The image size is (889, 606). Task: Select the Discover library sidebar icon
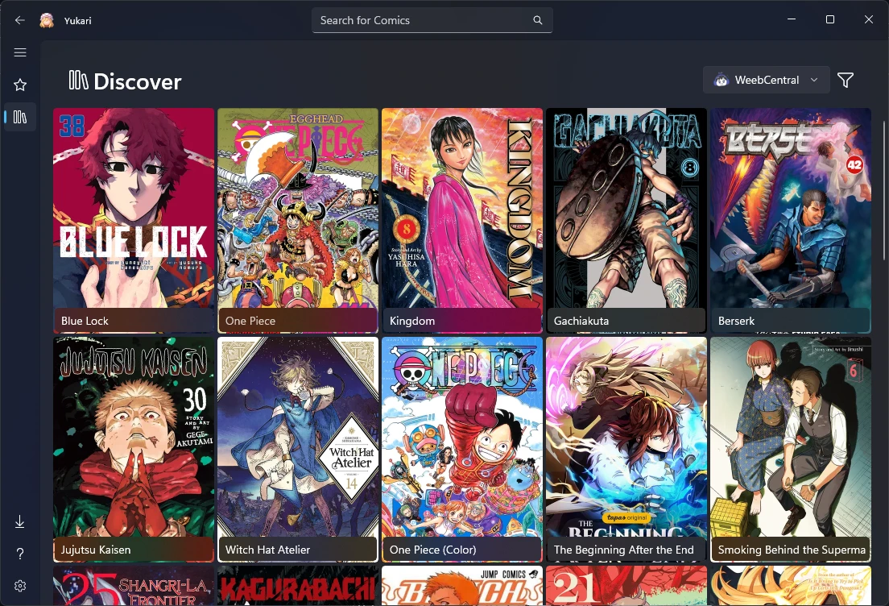click(x=20, y=117)
